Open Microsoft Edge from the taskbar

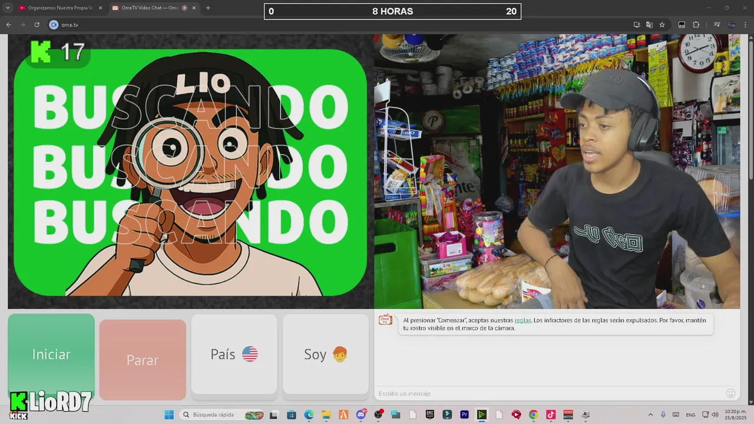coord(309,415)
